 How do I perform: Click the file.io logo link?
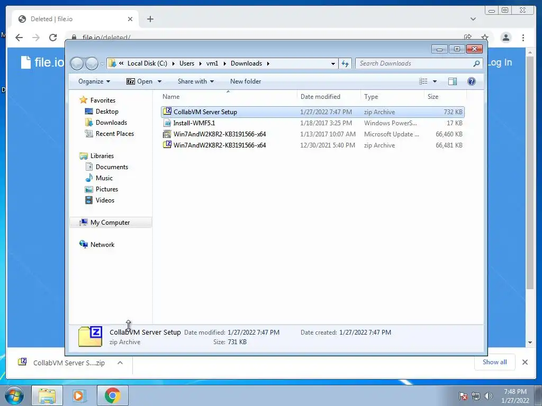coord(42,62)
